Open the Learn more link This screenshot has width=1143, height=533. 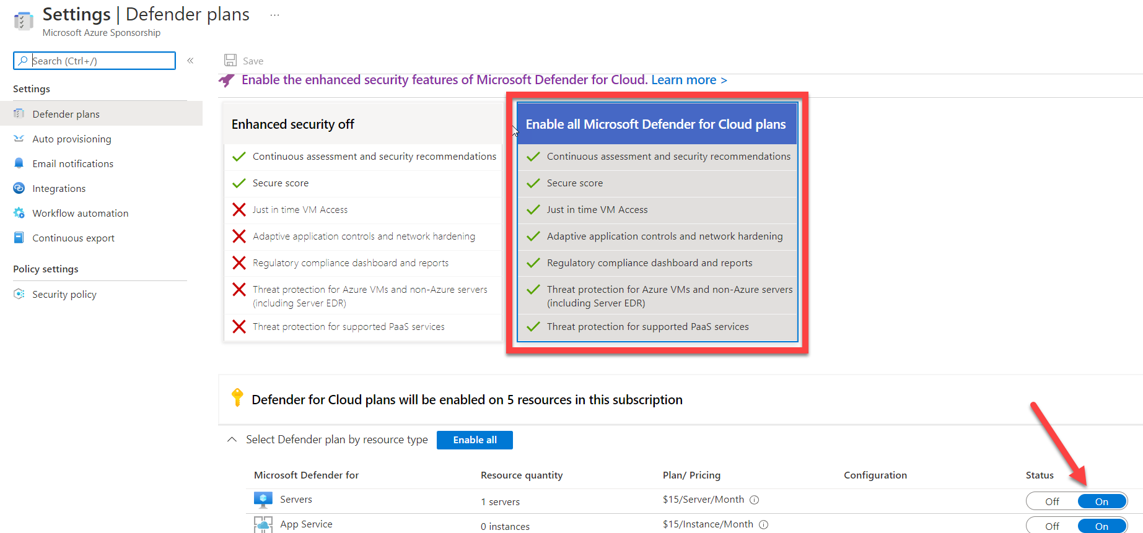pos(689,80)
